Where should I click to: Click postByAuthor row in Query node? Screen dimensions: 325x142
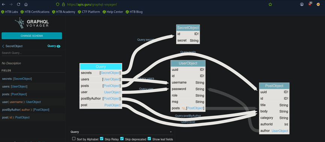click(101, 98)
